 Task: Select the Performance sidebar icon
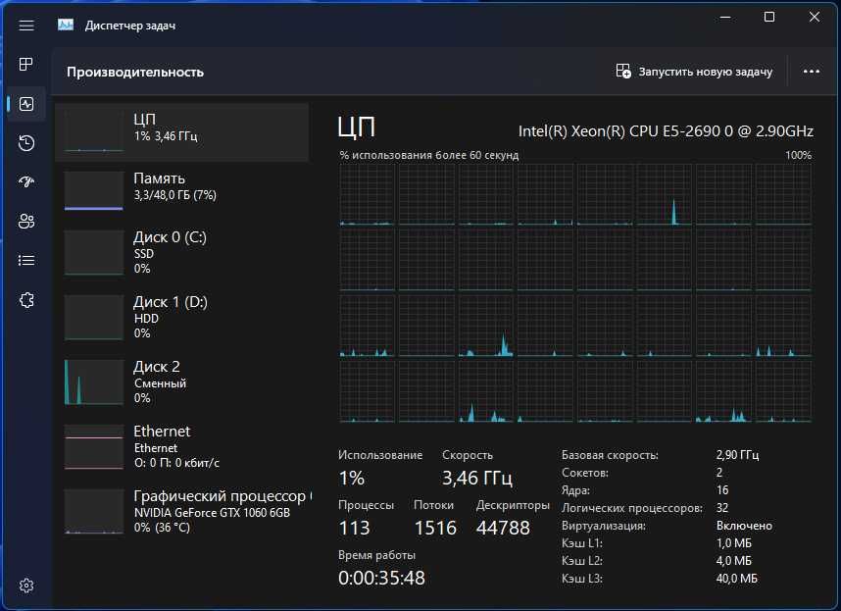[26, 104]
